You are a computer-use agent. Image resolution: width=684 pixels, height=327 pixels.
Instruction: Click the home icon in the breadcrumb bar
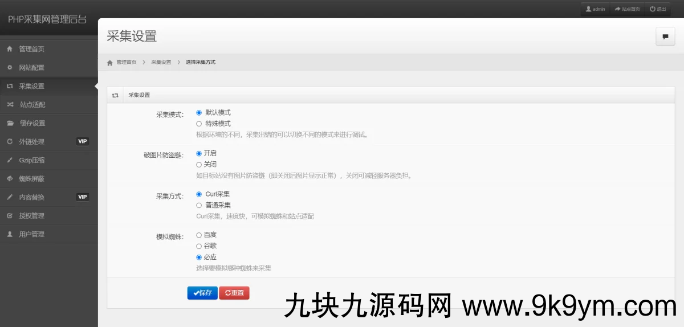pos(110,62)
